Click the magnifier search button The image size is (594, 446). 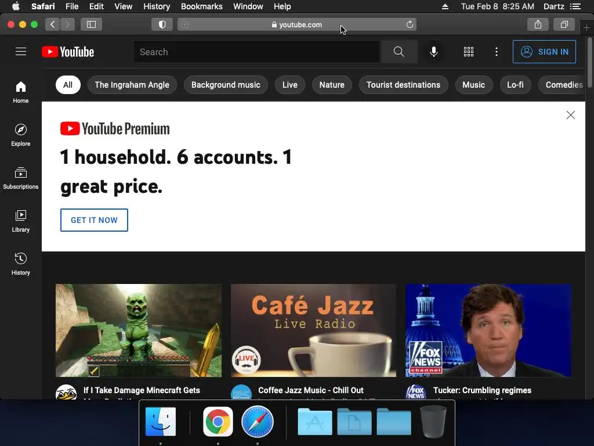[x=399, y=52]
